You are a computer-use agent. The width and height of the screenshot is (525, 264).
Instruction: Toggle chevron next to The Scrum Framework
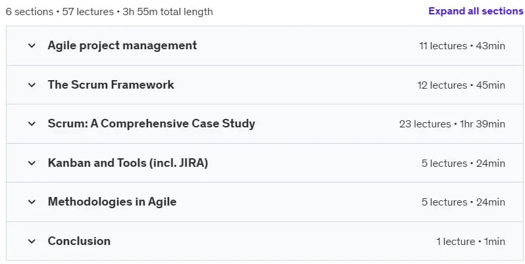[x=32, y=85]
